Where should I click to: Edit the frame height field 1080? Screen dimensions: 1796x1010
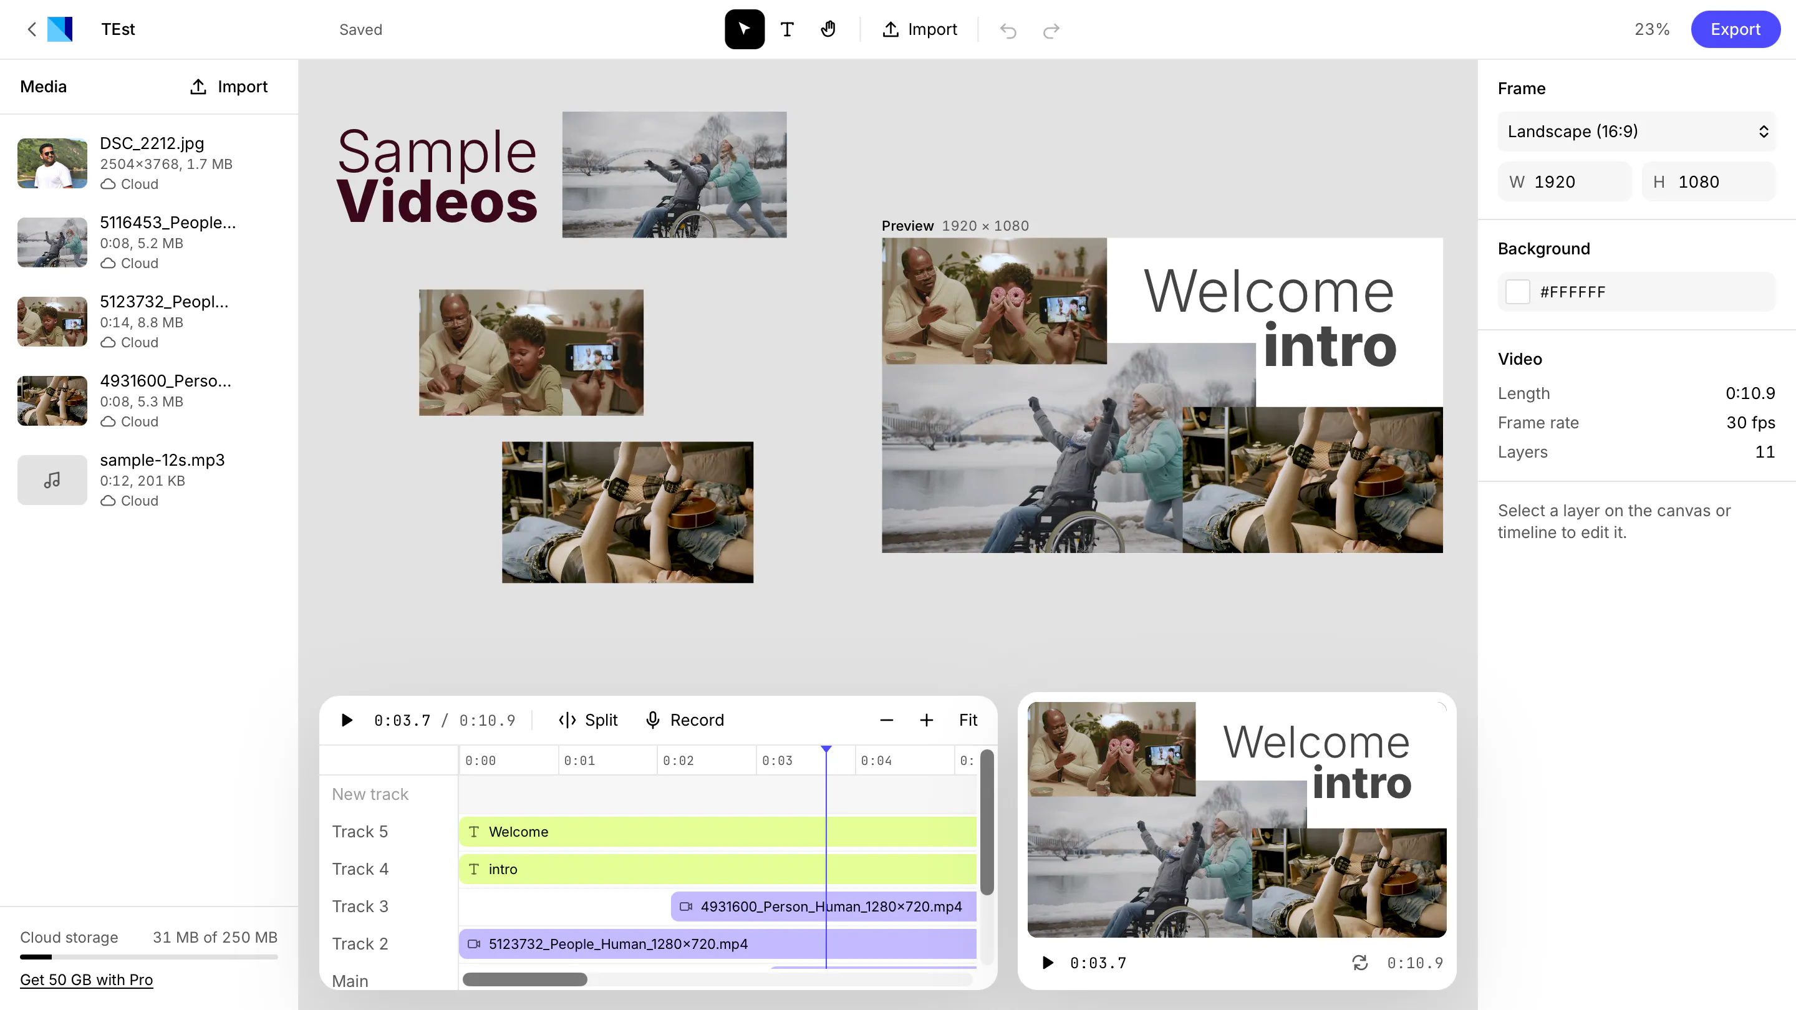[1708, 181]
